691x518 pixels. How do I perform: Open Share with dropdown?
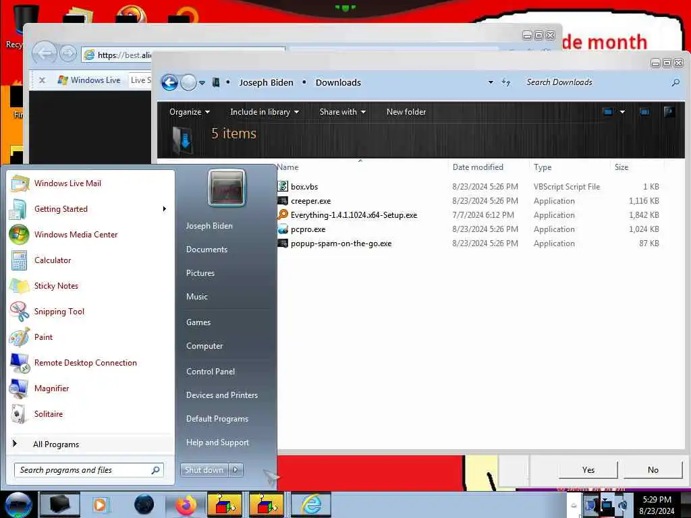tap(342, 112)
